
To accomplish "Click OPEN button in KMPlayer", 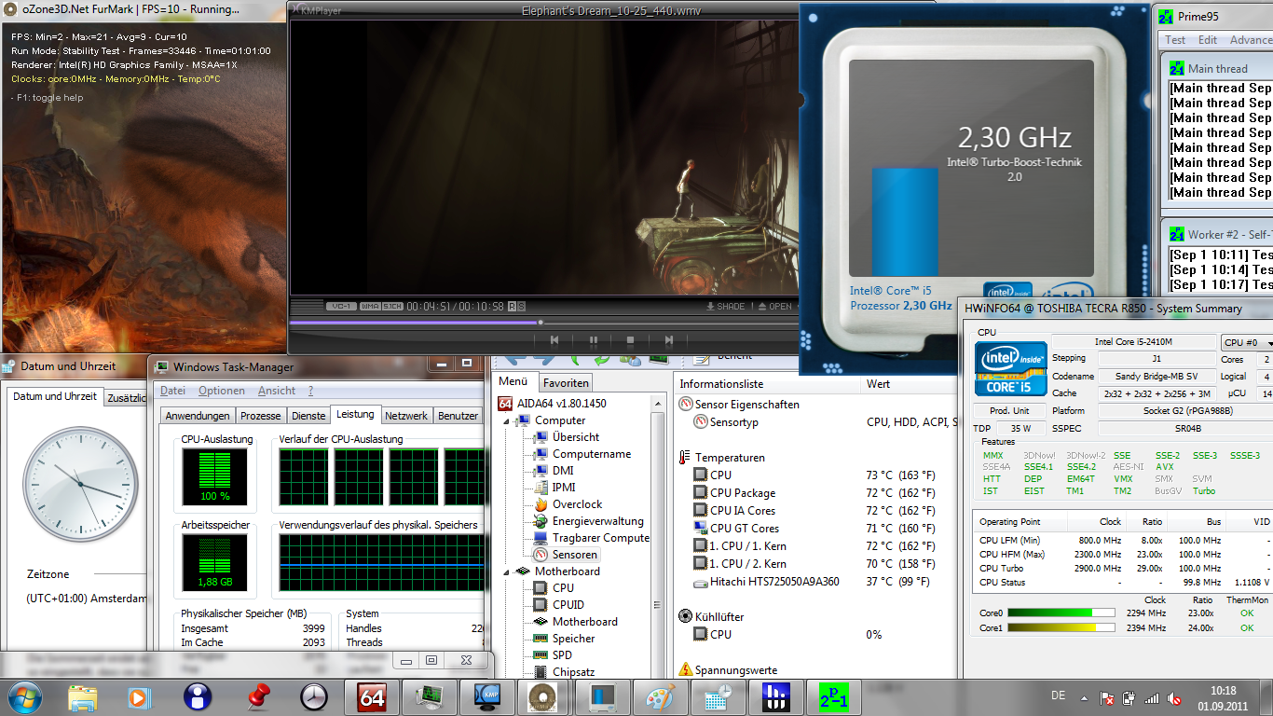I will point(774,307).
